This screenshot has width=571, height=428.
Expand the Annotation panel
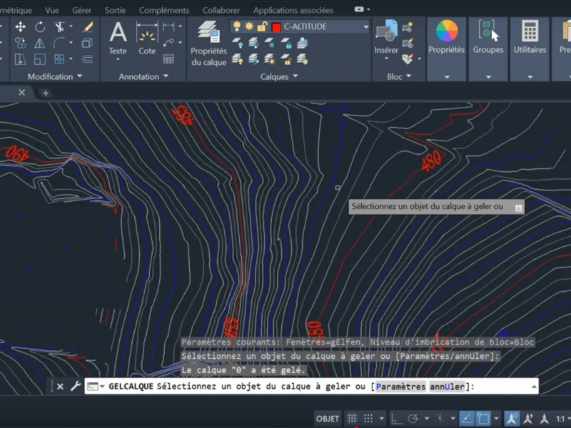click(143, 76)
